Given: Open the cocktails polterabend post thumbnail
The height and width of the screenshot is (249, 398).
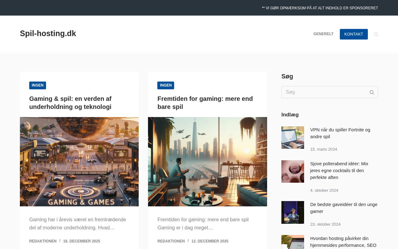Looking at the screenshot, I should tap(293, 171).
